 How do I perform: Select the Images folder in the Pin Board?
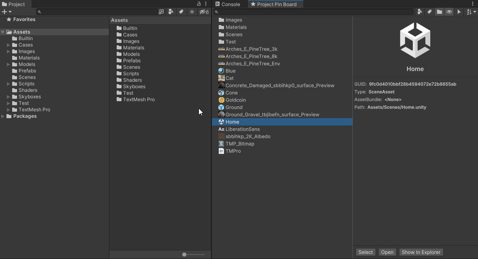282,20
